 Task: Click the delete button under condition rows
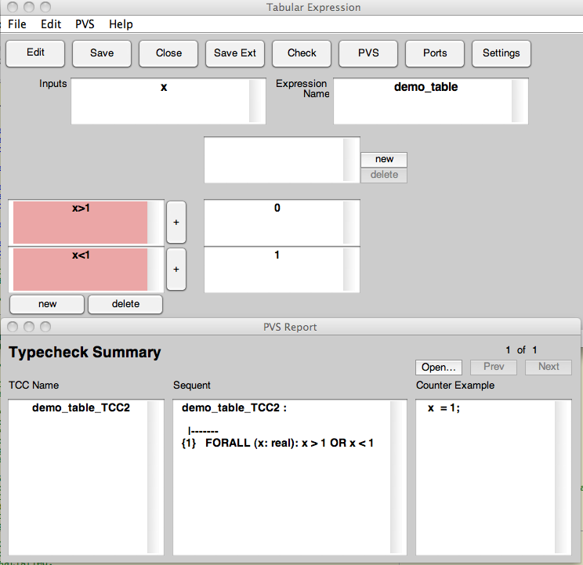point(125,304)
